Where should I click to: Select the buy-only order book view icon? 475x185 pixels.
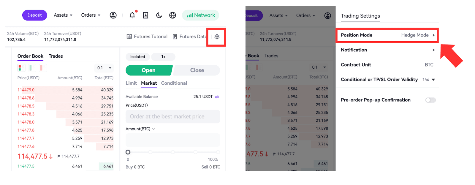(x=32, y=68)
